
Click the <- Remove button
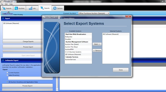97,50
